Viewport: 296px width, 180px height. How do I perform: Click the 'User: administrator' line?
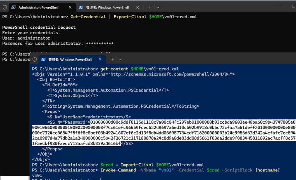[26, 38]
